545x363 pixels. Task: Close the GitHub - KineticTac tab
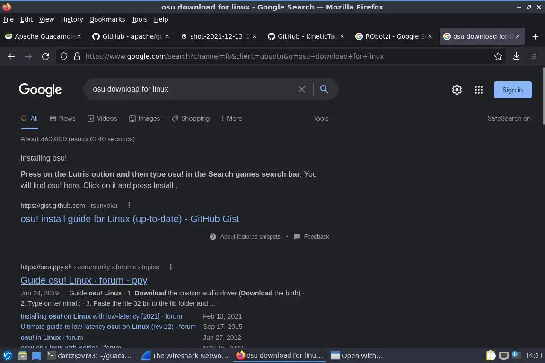coord(342,36)
